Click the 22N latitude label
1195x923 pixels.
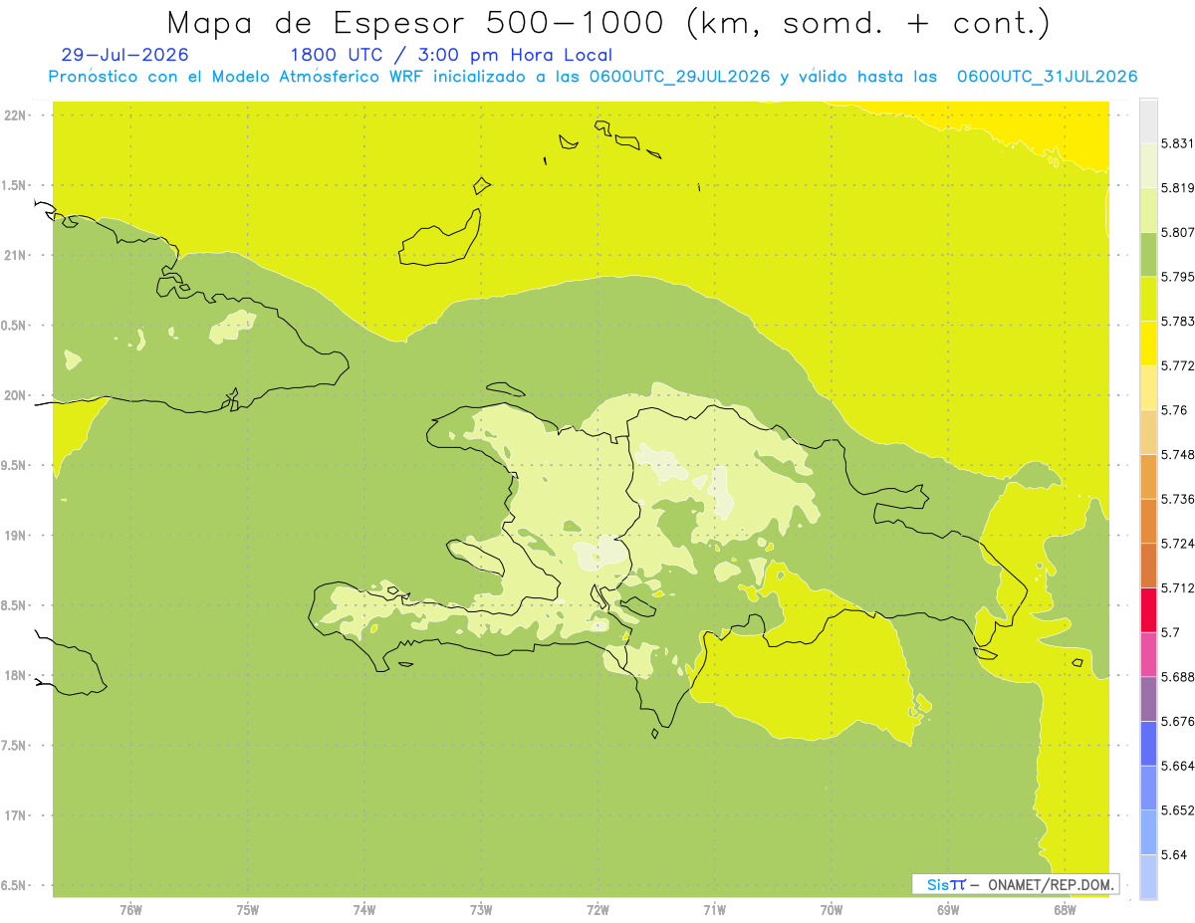pos(15,115)
